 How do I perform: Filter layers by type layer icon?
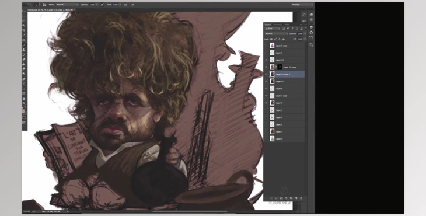point(292,29)
